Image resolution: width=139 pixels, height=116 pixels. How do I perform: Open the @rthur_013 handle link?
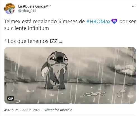tap(27, 11)
